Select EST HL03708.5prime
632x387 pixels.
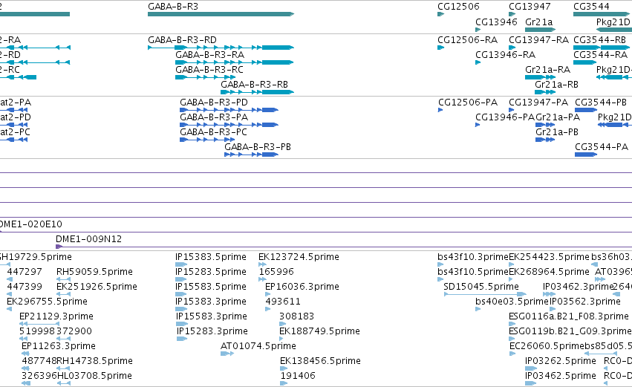94,376
